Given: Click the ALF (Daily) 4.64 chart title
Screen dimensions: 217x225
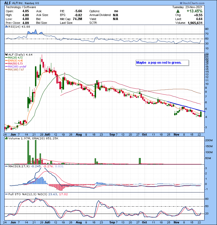Looking at the screenshot, I should [x=20, y=54].
